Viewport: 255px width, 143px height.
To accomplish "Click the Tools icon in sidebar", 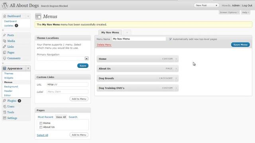I will pyautogui.click(x=4, y=112).
